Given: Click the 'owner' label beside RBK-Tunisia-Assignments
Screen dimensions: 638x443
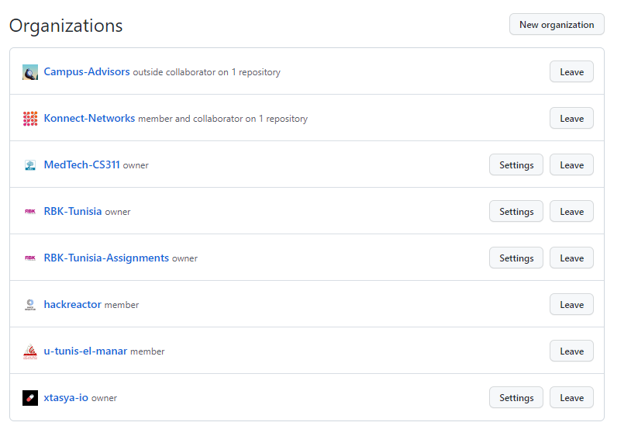Looking at the screenshot, I should point(185,258).
